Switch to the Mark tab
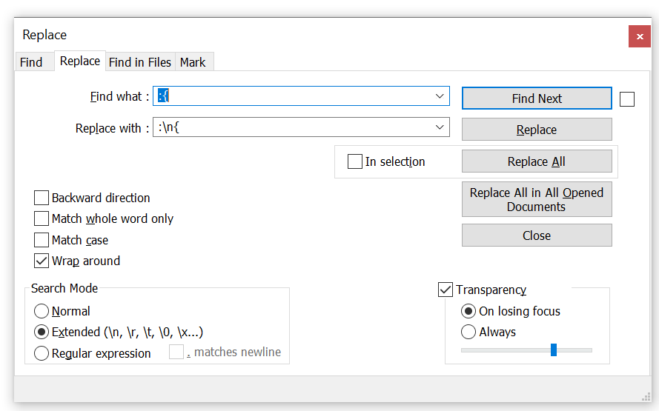This screenshot has width=659, height=411. (x=193, y=62)
